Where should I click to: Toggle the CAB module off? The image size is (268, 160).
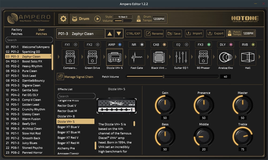[x=164, y=45]
